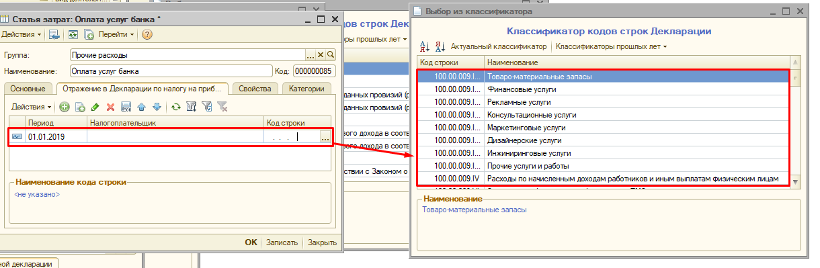Select row Товаро-материальные запасы

(x=604, y=77)
